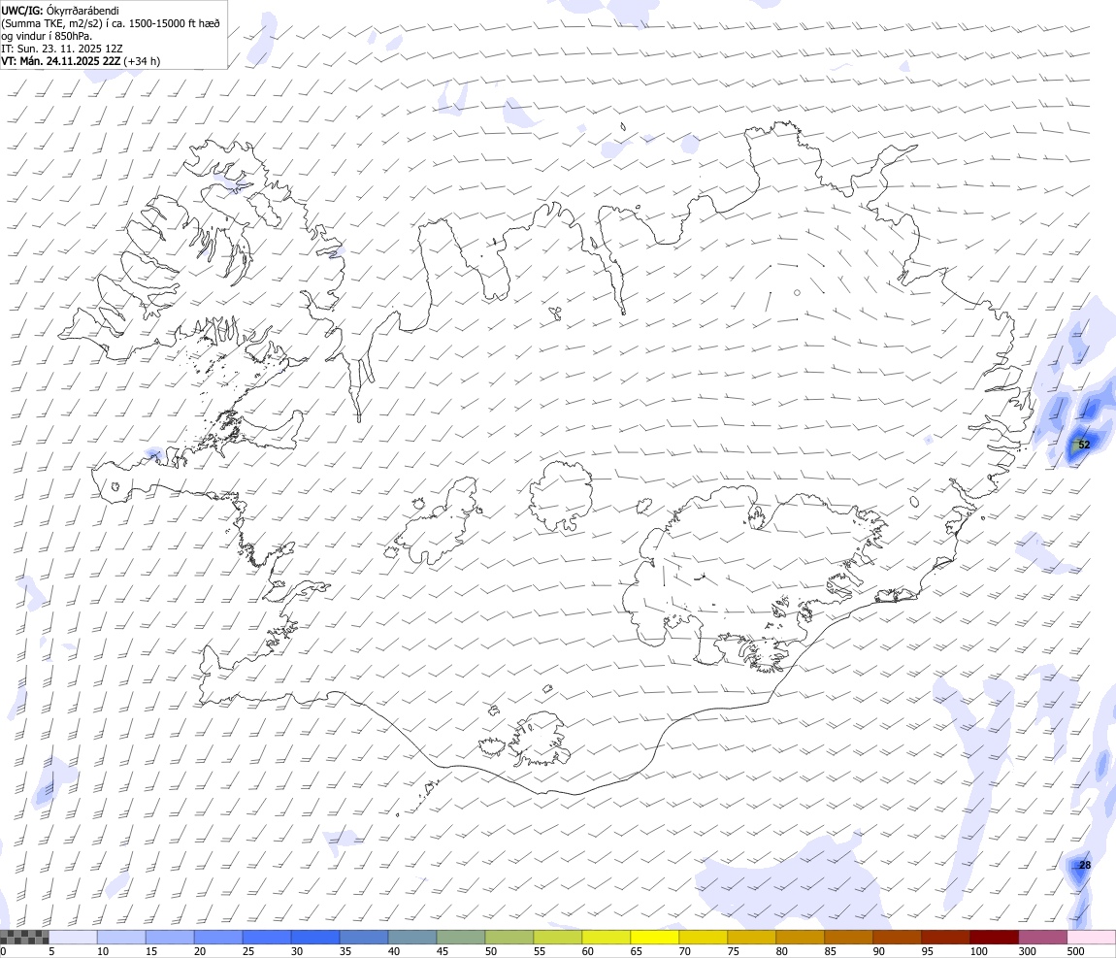The height and width of the screenshot is (958, 1116).
Task: Click legend scale label '90'
Action: (878, 951)
